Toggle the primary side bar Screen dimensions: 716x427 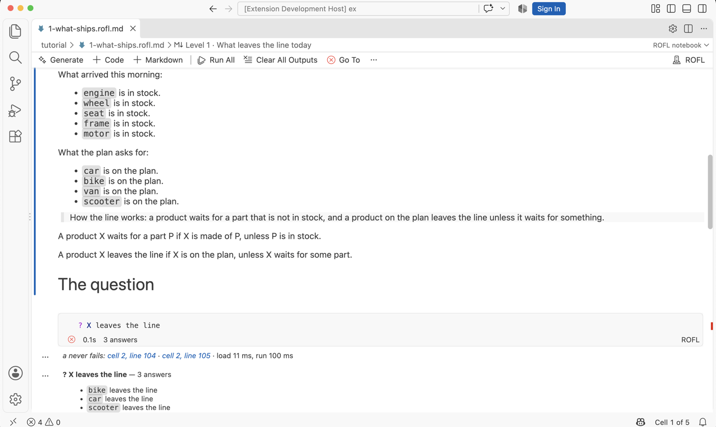click(671, 8)
